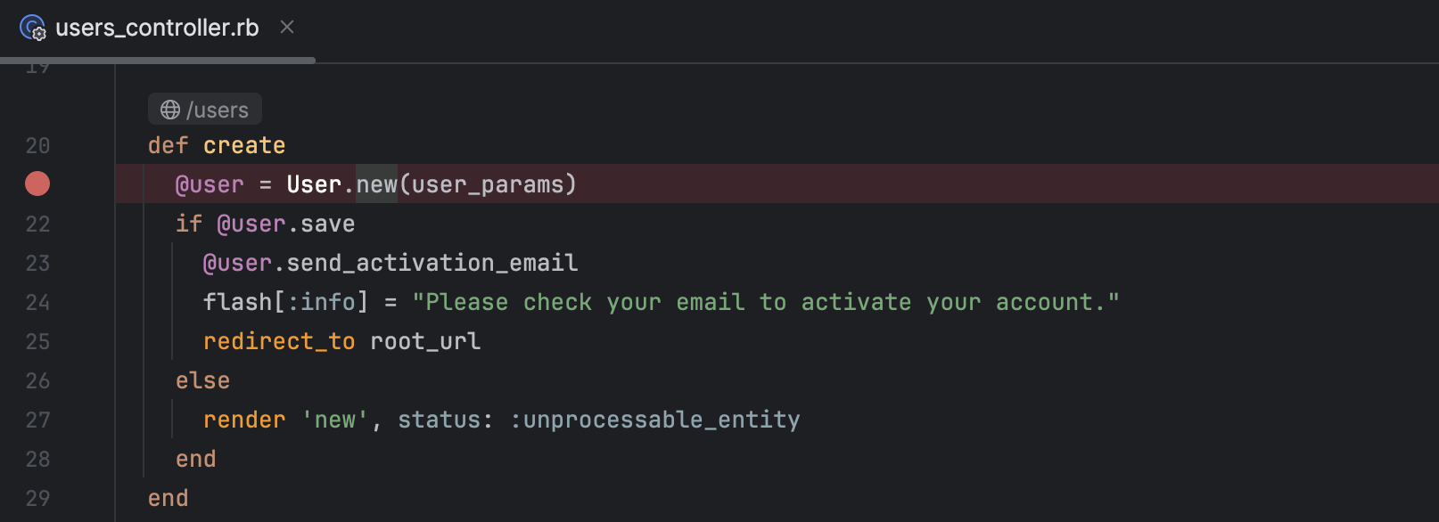The image size is (1439, 522).
Task: Click the horizontal scrollbar under the tab
Action: click(x=158, y=61)
